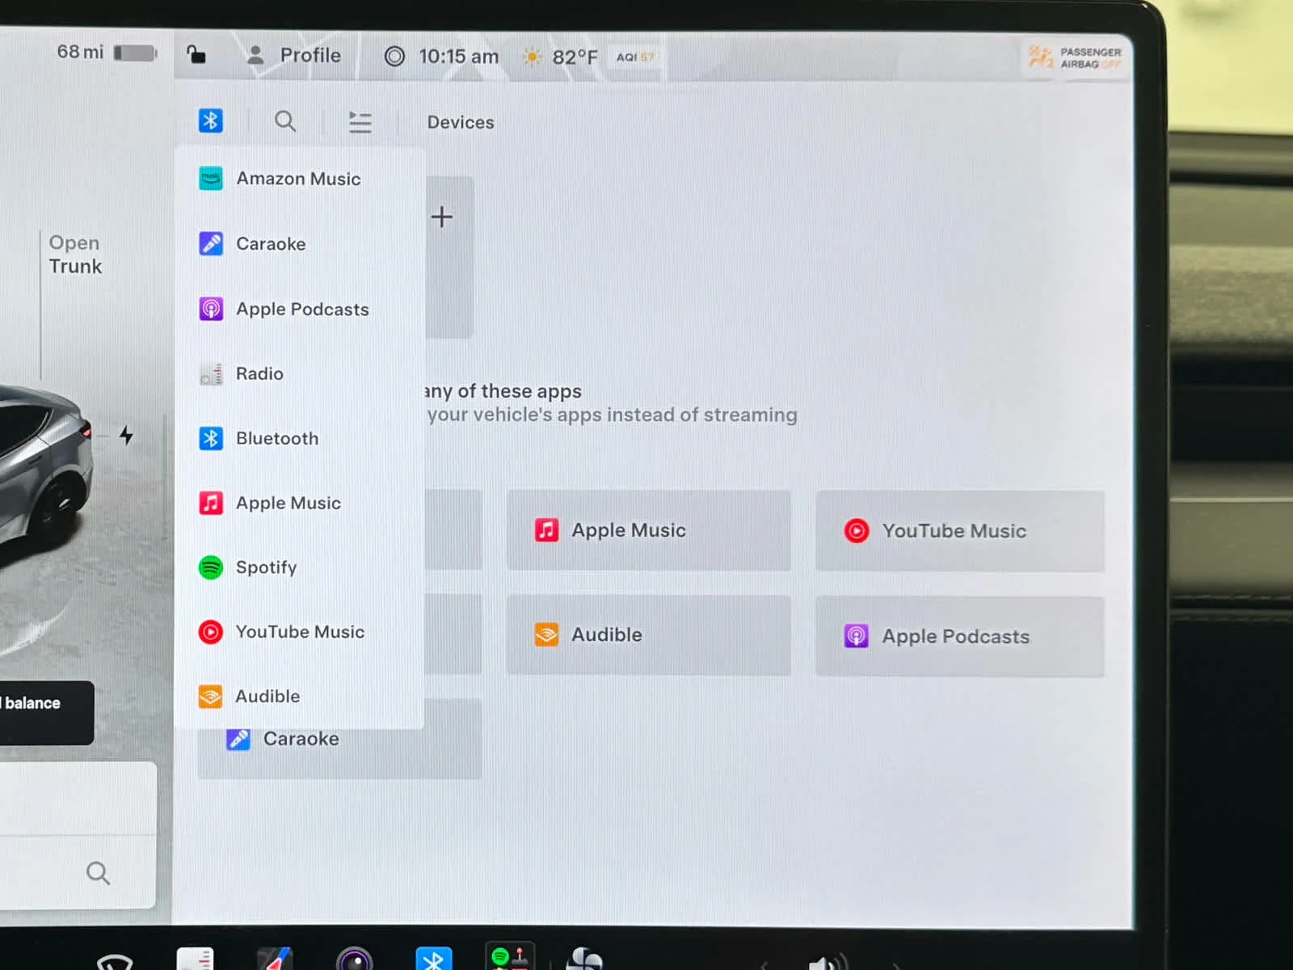Tap the charging bolt icon near the car
This screenshot has width=1293, height=970.
click(x=126, y=435)
